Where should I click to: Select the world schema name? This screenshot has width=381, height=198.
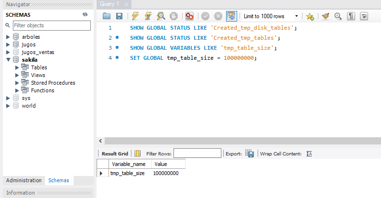point(29,106)
